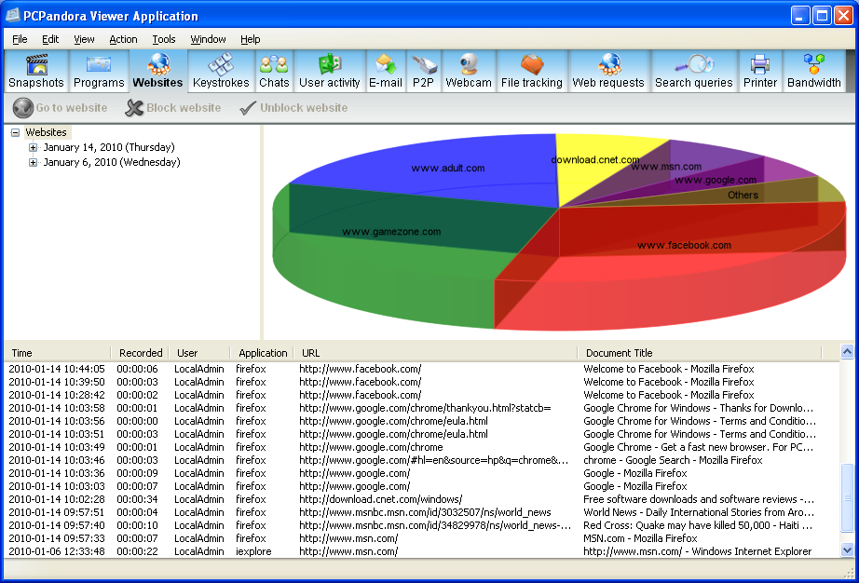Open Search queries
The image size is (859, 583).
(693, 71)
